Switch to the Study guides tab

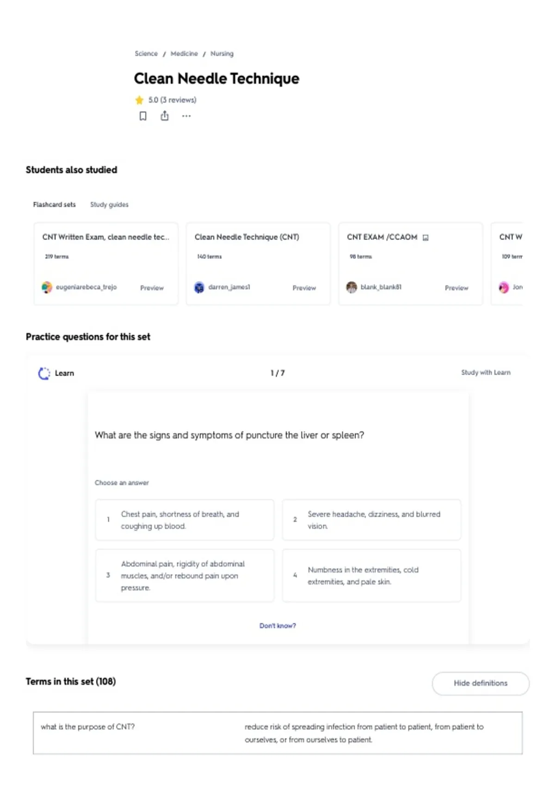pyautogui.click(x=109, y=205)
